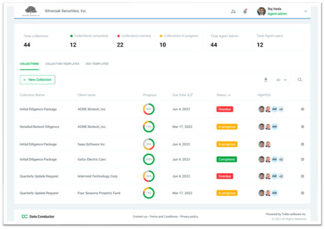Open settings gear for Intermed Technology Corp row

coord(302,176)
